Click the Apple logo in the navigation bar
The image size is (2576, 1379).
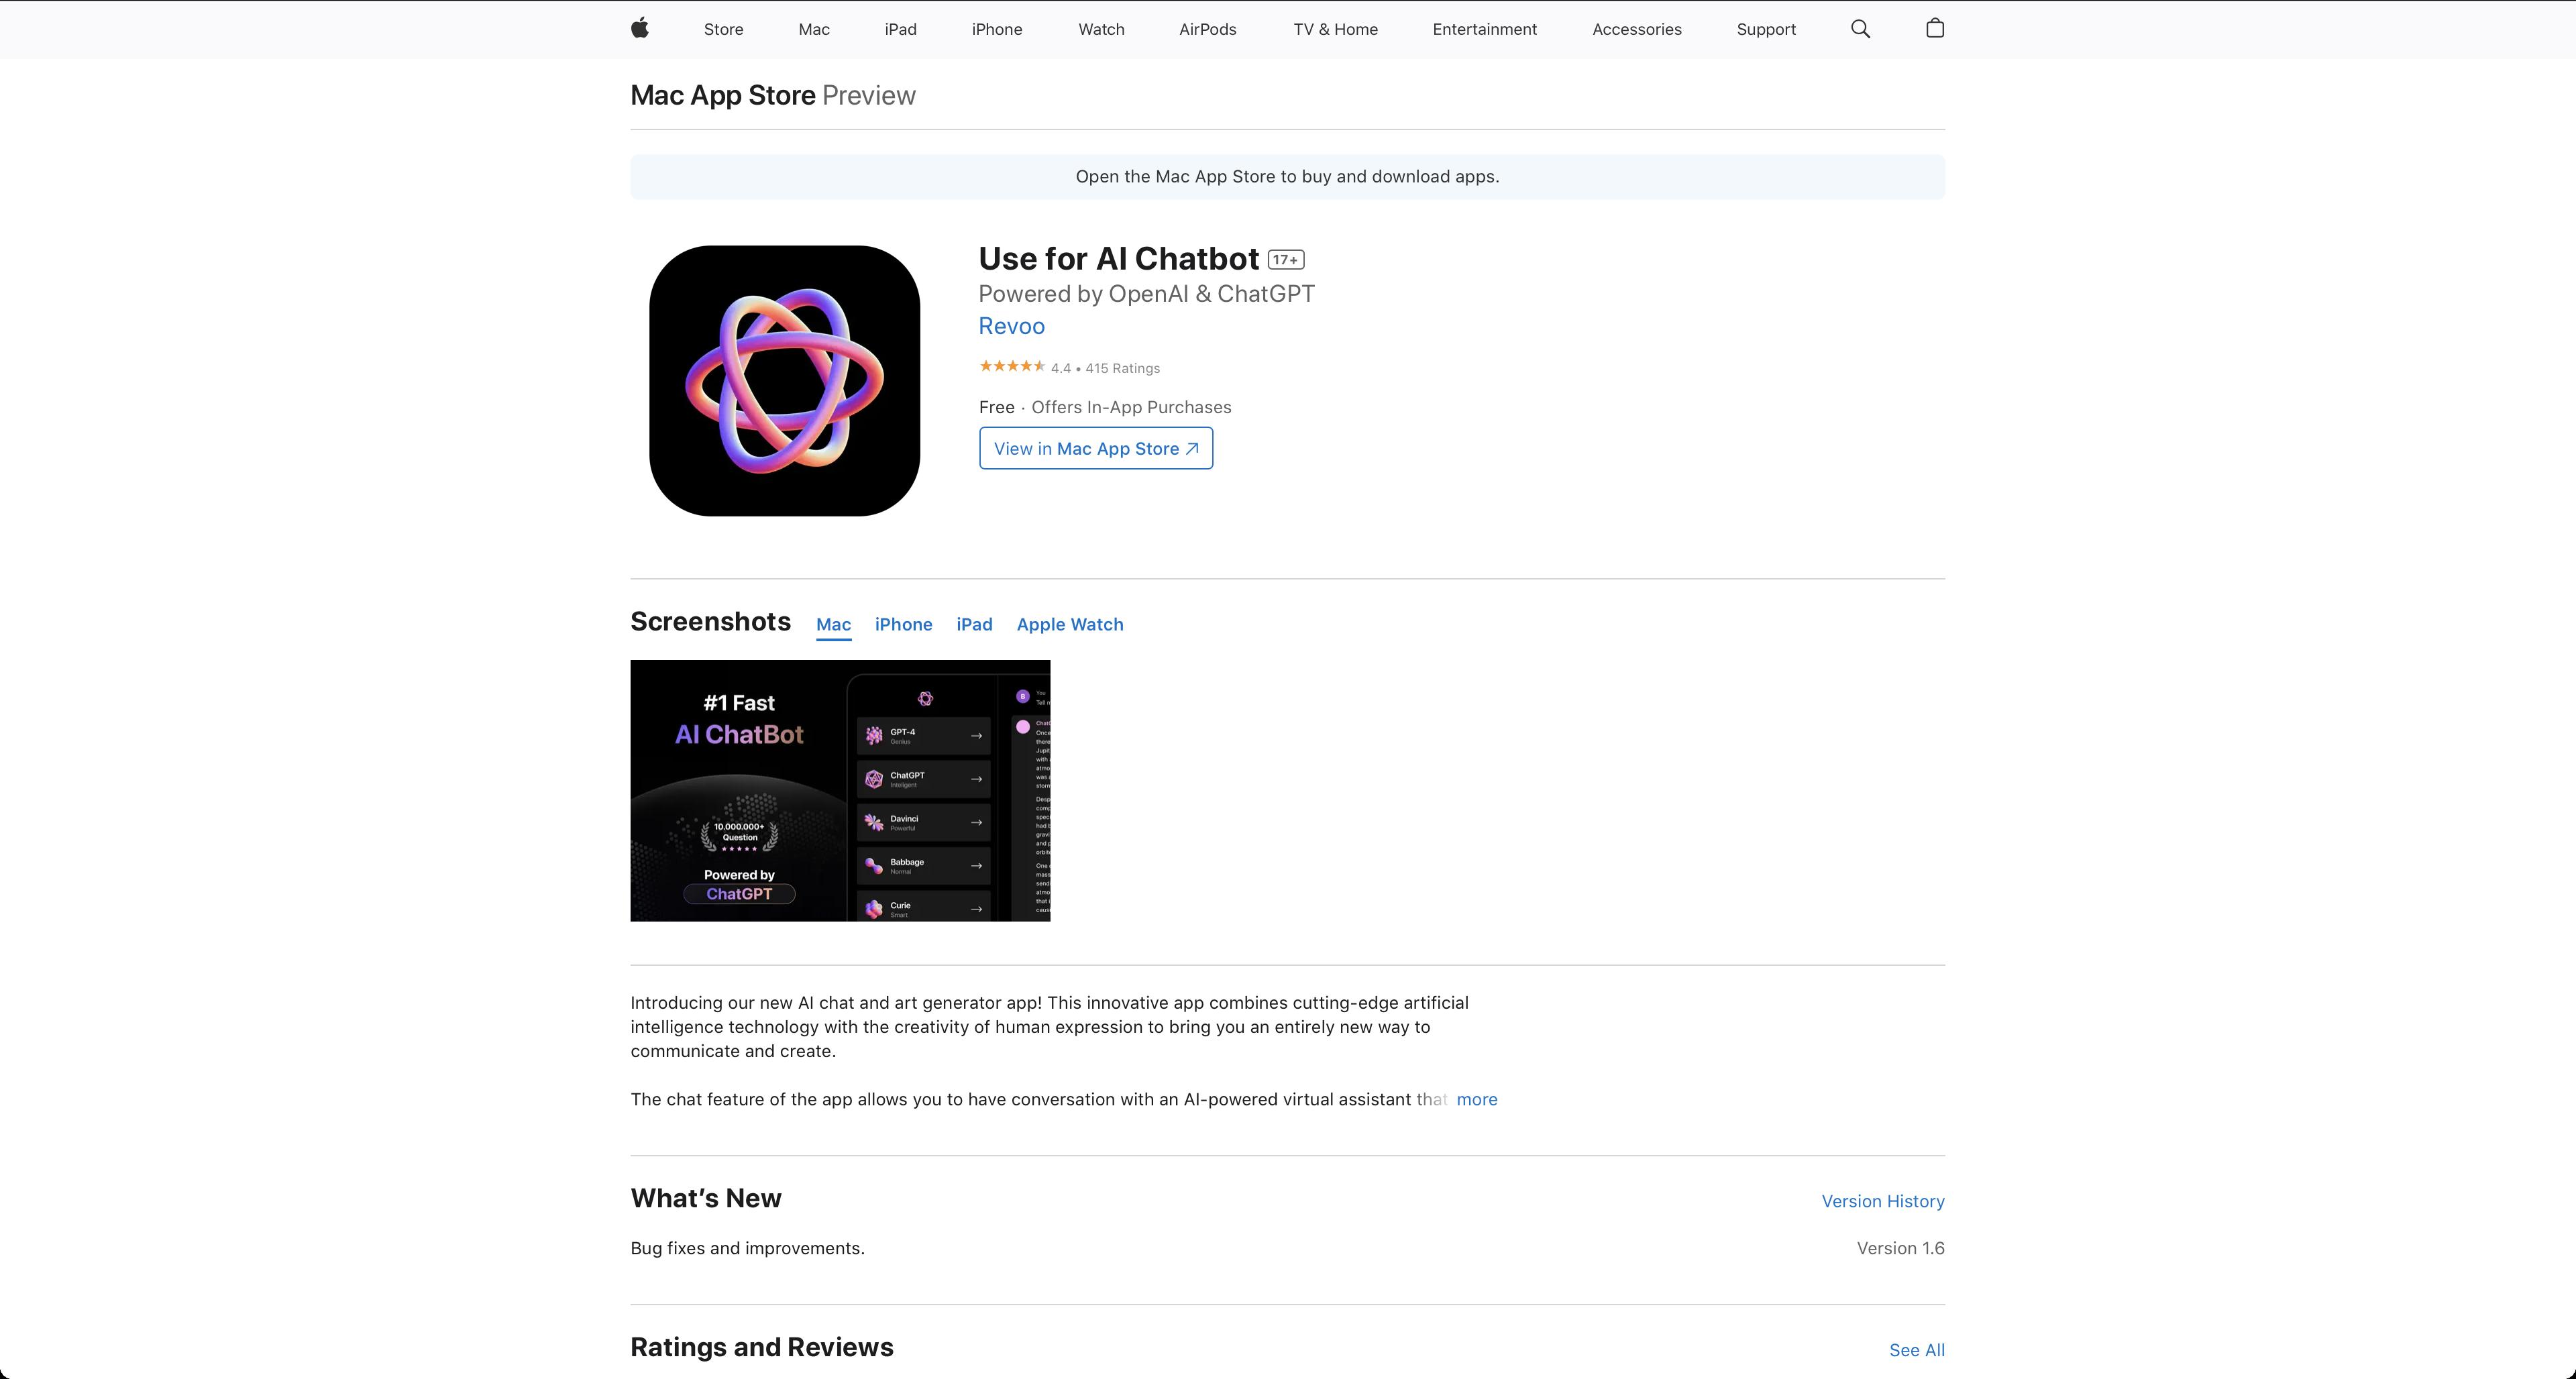click(x=640, y=28)
